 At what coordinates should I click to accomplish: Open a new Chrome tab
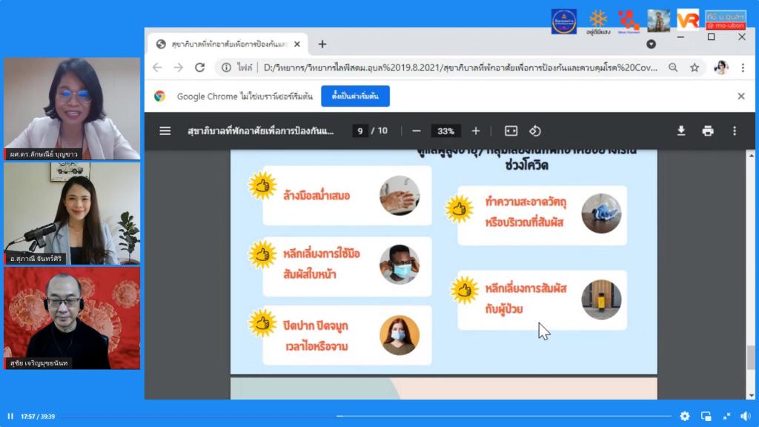tap(322, 44)
